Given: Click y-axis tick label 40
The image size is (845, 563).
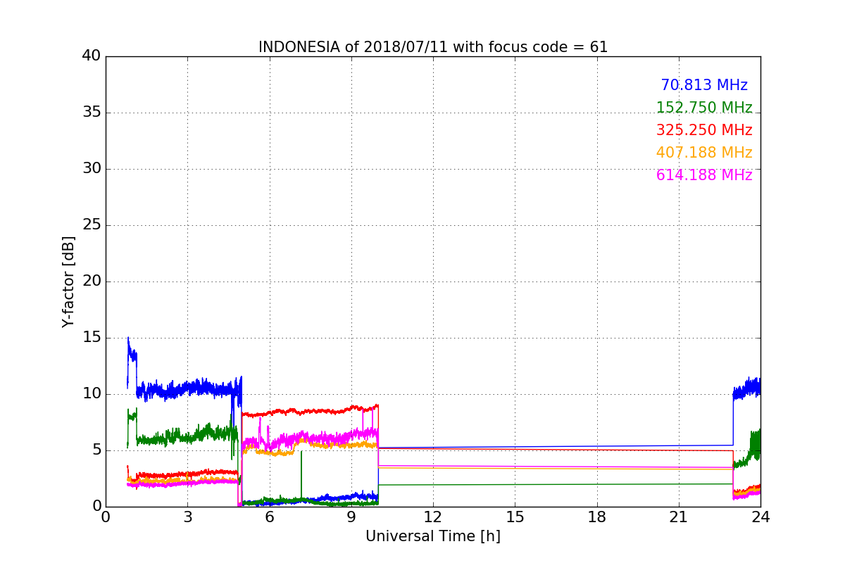Looking at the screenshot, I should 92,56.
